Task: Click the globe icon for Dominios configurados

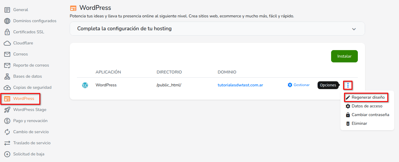Action: click(7, 21)
